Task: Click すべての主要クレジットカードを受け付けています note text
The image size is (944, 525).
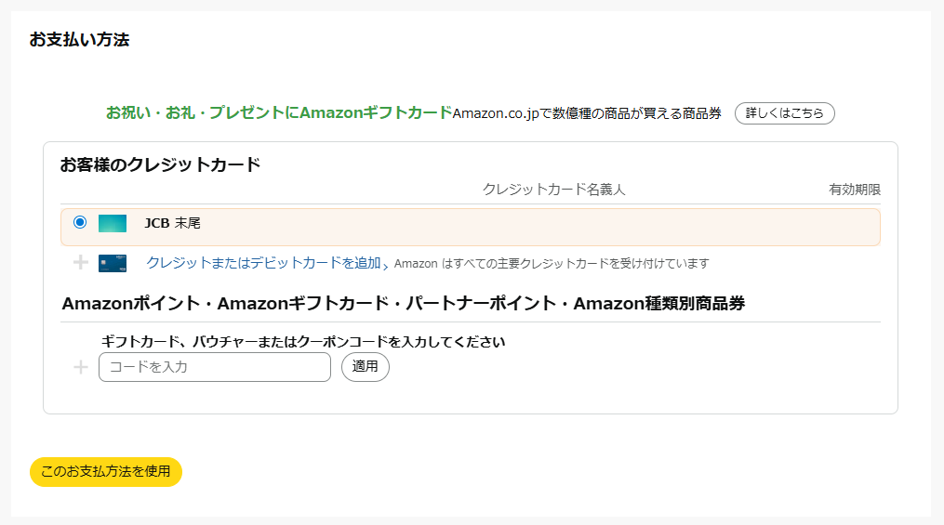Action: (x=551, y=264)
